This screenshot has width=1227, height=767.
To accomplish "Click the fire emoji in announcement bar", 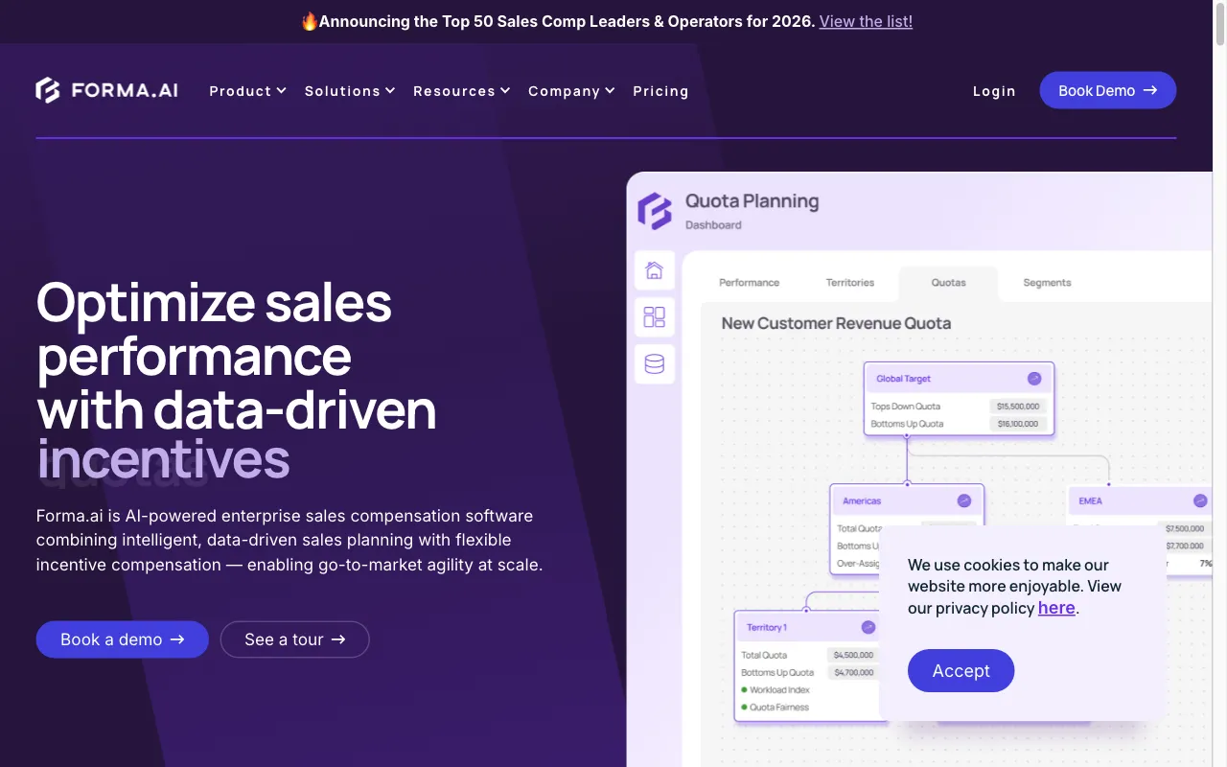I will (x=309, y=21).
